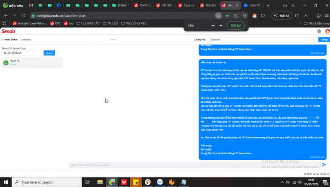Switch to the Zalo Off... tab
Image resolution: width=330 pixels, height=187 pixels.
(x=252, y=5)
